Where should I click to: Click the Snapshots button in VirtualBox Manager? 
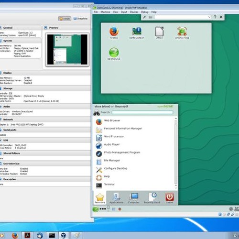coord(80,19)
